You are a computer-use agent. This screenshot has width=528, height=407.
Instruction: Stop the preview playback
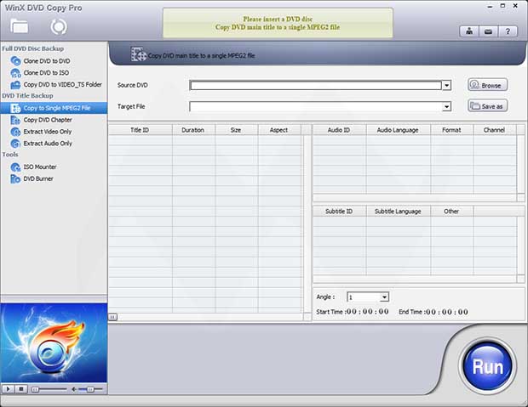(21, 389)
